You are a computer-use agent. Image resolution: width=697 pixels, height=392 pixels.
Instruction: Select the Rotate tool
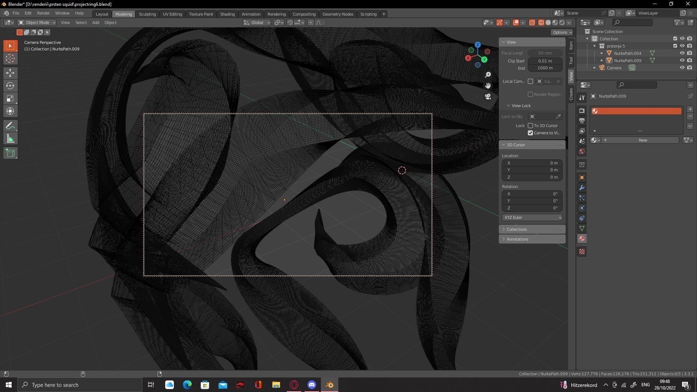pos(10,86)
